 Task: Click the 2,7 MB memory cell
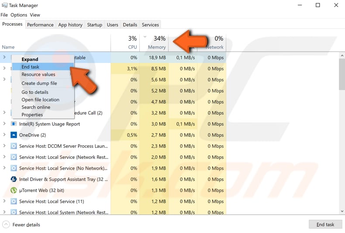(x=154, y=135)
